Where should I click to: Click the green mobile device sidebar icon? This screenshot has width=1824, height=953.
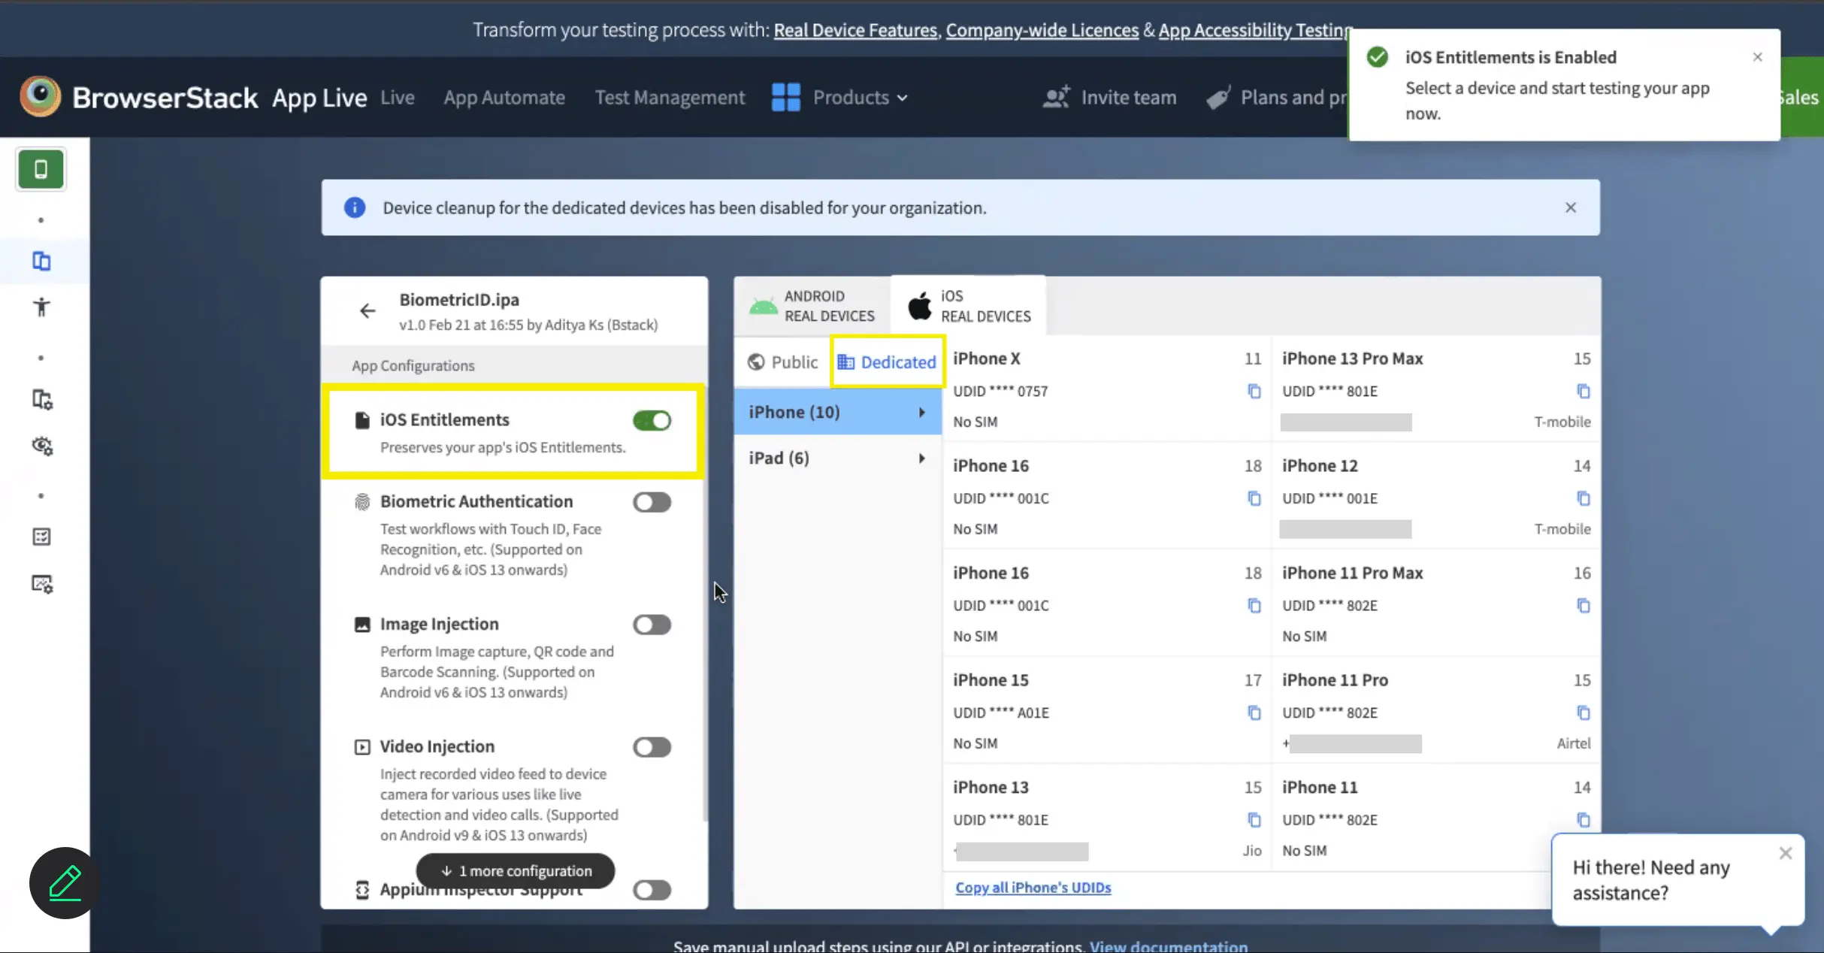coord(41,169)
